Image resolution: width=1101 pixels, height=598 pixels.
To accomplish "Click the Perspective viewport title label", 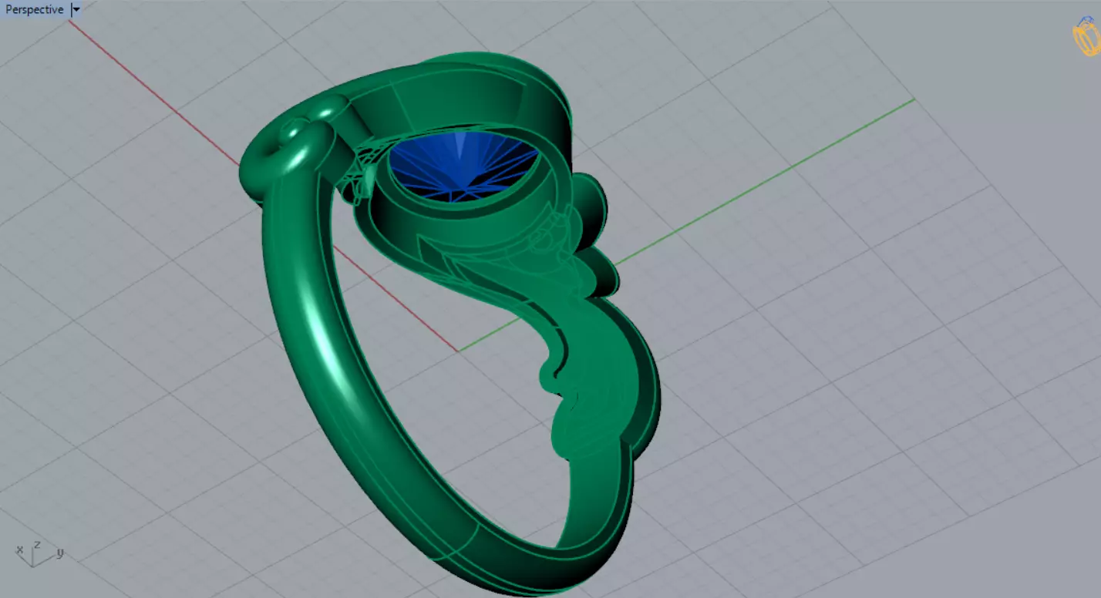I will click(35, 10).
